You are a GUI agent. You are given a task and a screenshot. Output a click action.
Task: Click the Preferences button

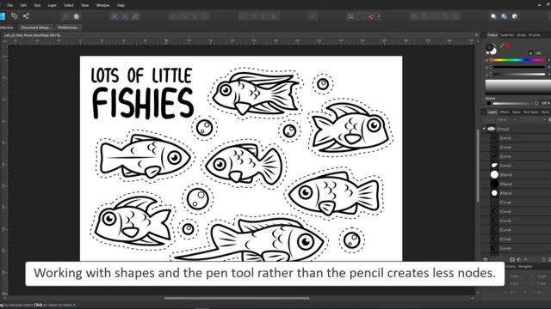coord(69,27)
